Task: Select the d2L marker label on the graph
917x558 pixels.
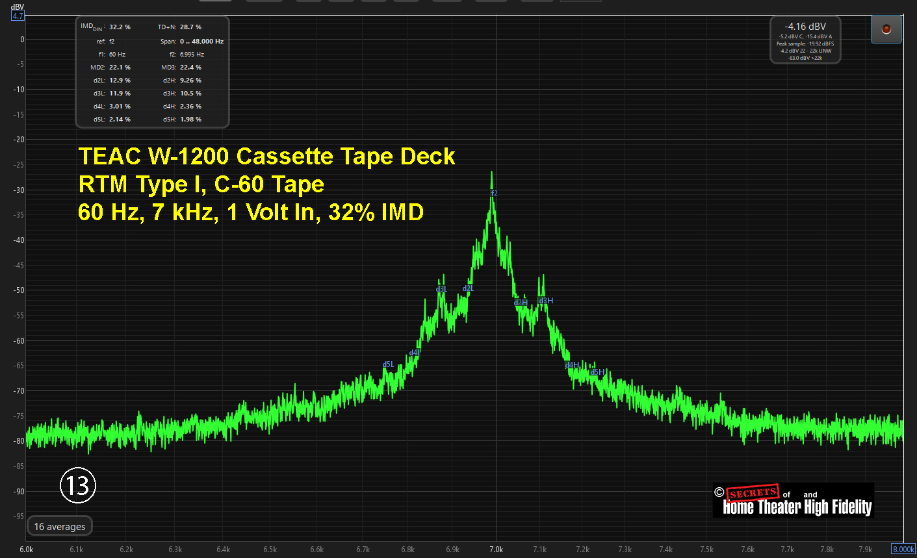Action: 468,288
